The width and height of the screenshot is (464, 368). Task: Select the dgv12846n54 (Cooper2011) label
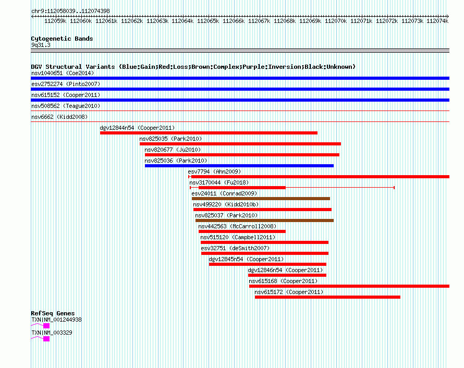(285, 270)
